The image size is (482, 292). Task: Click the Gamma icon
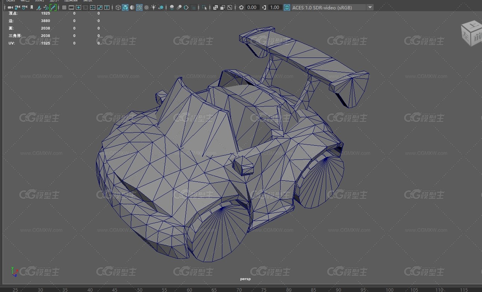click(265, 7)
